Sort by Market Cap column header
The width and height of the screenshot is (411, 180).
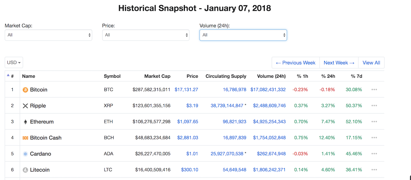(x=157, y=76)
